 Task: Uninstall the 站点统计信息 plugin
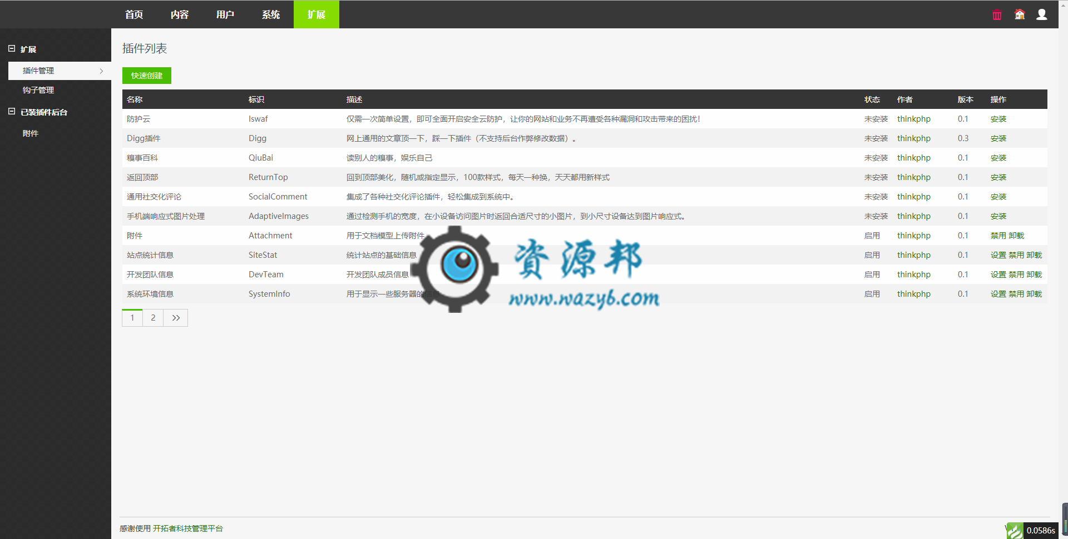pyautogui.click(x=1035, y=255)
